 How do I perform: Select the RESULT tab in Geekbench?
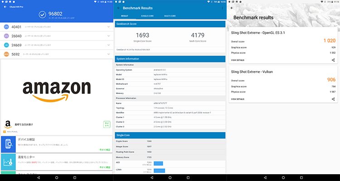tap(125, 16)
